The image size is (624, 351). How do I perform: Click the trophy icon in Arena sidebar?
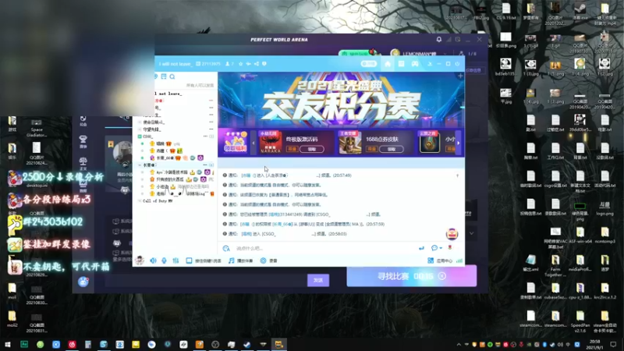(x=83, y=140)
